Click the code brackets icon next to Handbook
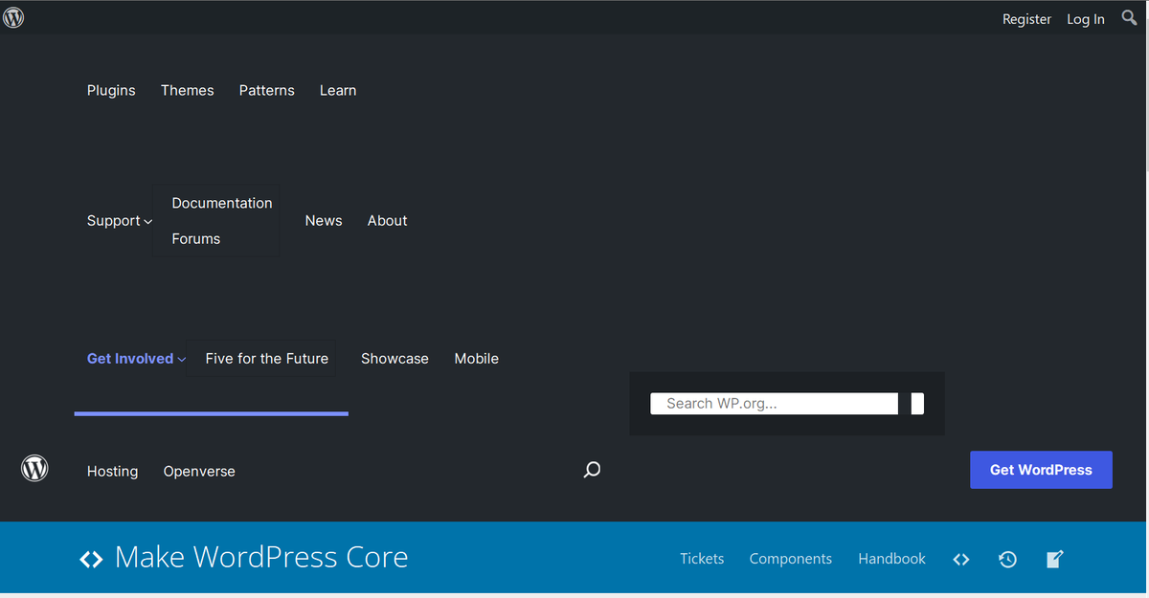 coord(961,559)
